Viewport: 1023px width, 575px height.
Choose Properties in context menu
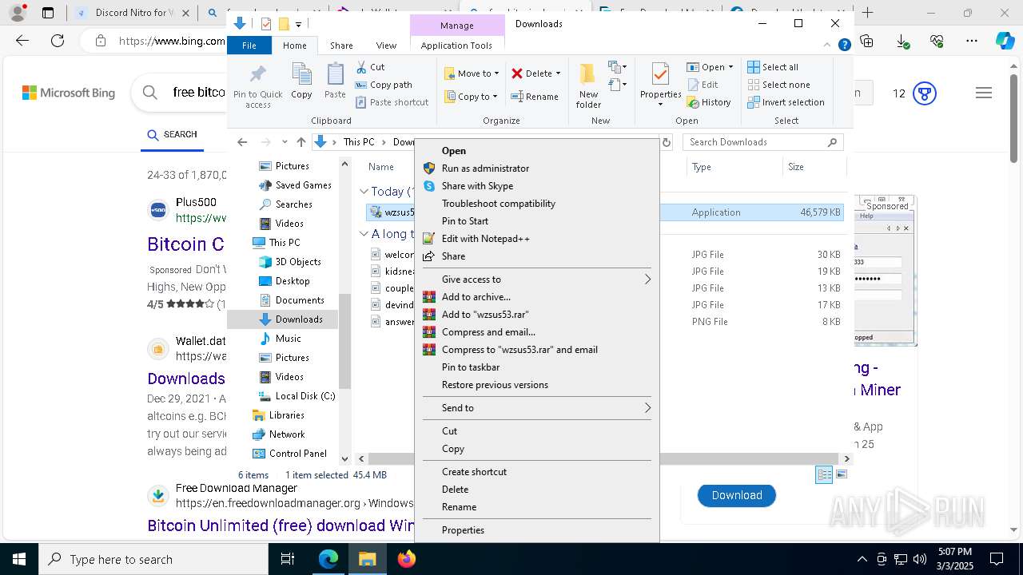pos(537,530)
